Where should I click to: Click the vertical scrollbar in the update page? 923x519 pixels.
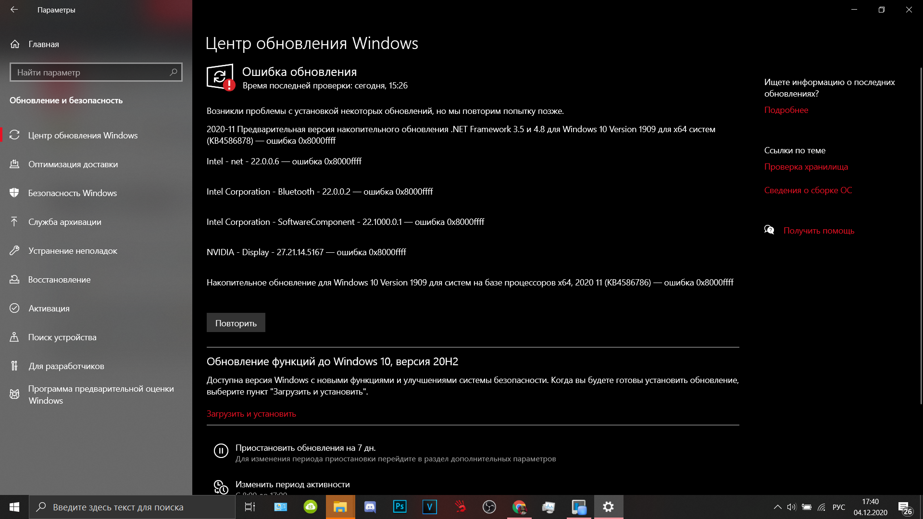coord(920,235)
